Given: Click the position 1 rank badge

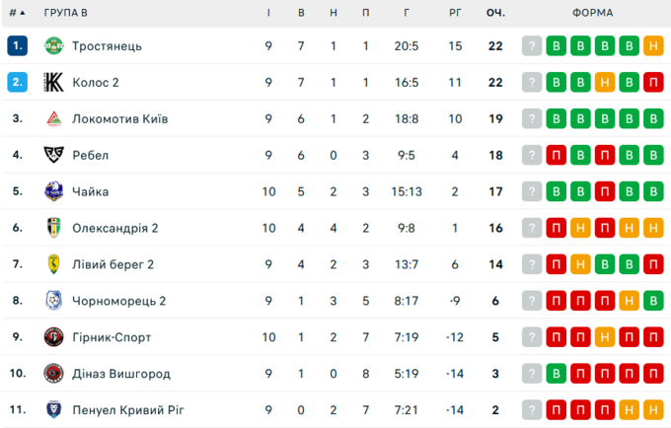Looking at the screenshot, I should click(x=17, y=46).
